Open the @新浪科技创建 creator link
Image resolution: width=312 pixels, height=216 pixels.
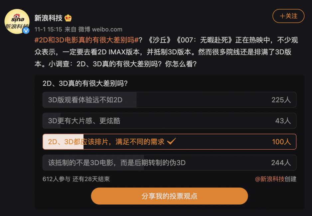tap(276, 179)
